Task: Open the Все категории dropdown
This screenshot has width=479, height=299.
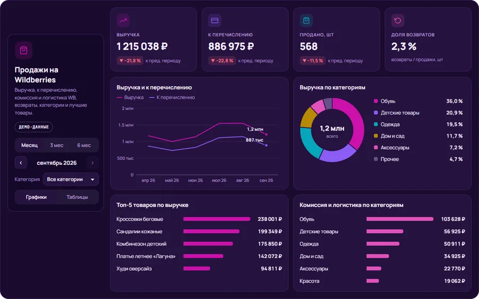Action: click(x=71, y=179)
